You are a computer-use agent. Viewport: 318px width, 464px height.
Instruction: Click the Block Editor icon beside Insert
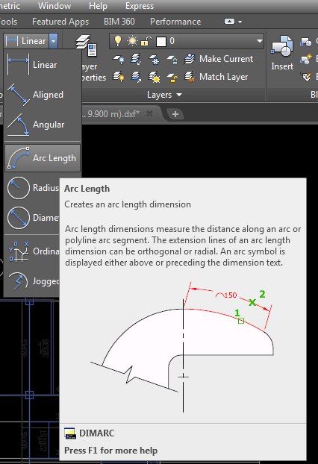coord(306,59)
